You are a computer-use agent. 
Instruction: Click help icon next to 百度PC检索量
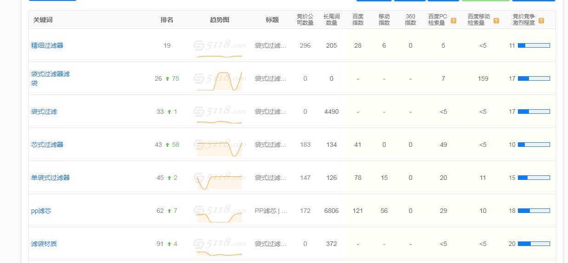454,21
